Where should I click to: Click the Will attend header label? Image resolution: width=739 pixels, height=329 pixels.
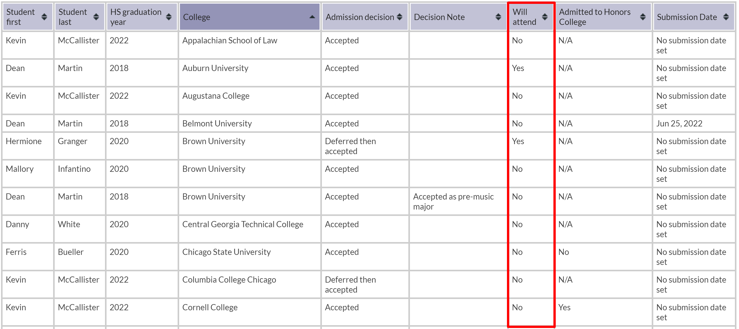524,17
